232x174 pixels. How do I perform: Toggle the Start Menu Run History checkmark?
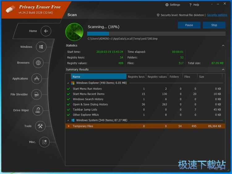(68, 89)
